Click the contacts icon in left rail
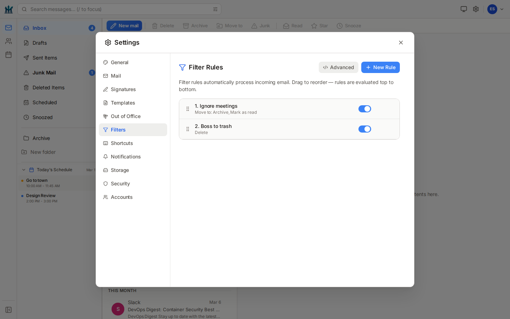The image size is (510, 319). pos(8,41)
